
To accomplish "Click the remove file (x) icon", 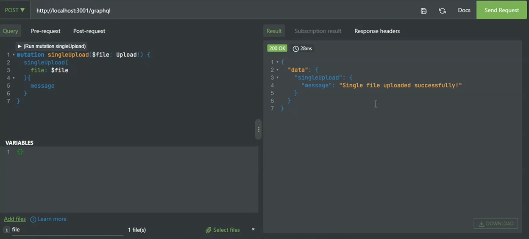I will coord(253,229).
